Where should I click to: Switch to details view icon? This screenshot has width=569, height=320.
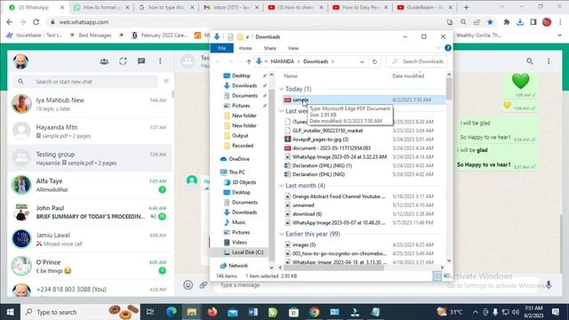[x=437, y=276]
